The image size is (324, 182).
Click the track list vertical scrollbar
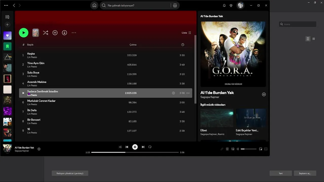(x=195, y=70)
